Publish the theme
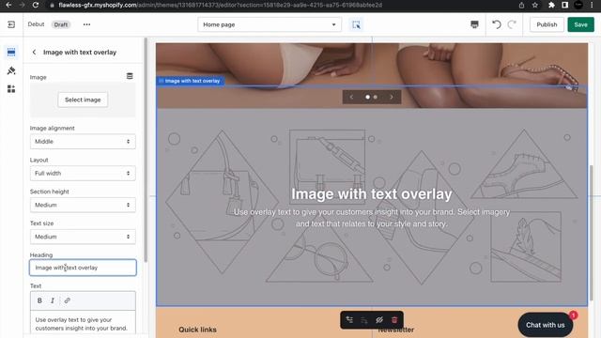Image resolution: width=601 pixels, height=338 pixels. pos(547,24)
